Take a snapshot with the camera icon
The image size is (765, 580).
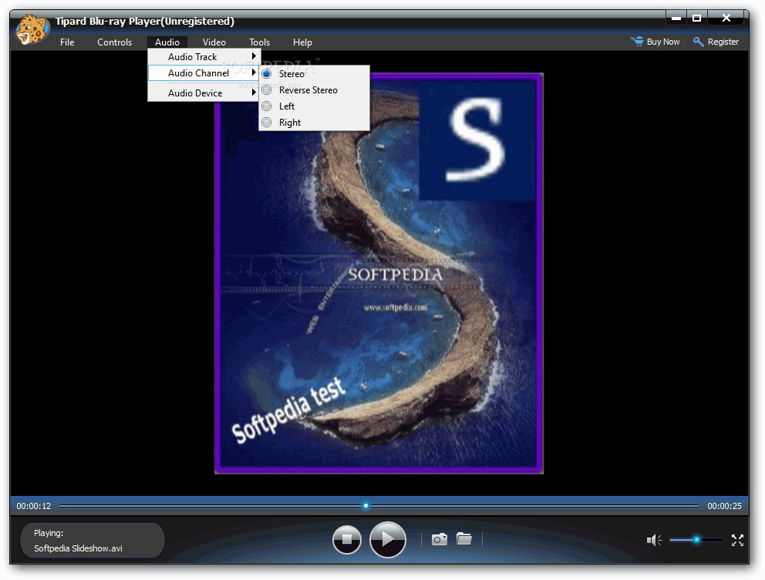pos(439,539)
